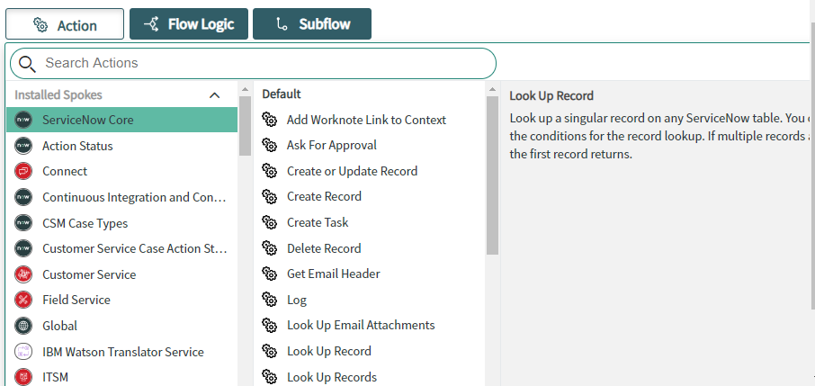Select the Global spoke
This screenshot has width=815, height=386.
121,326
